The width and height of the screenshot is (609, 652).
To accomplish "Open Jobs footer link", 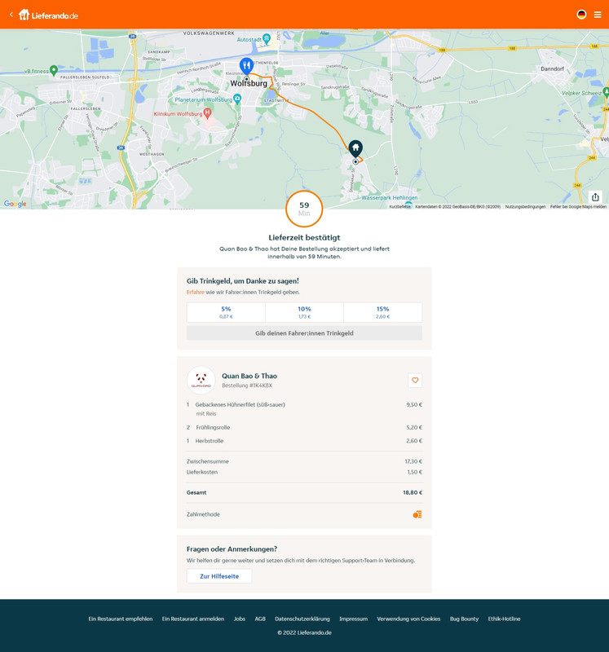I will point(239,619).
